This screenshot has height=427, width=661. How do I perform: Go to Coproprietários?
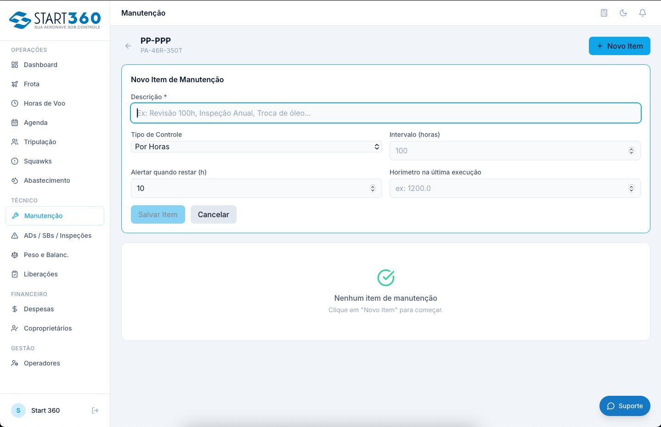pyautogui.click(x=55, y=328)
